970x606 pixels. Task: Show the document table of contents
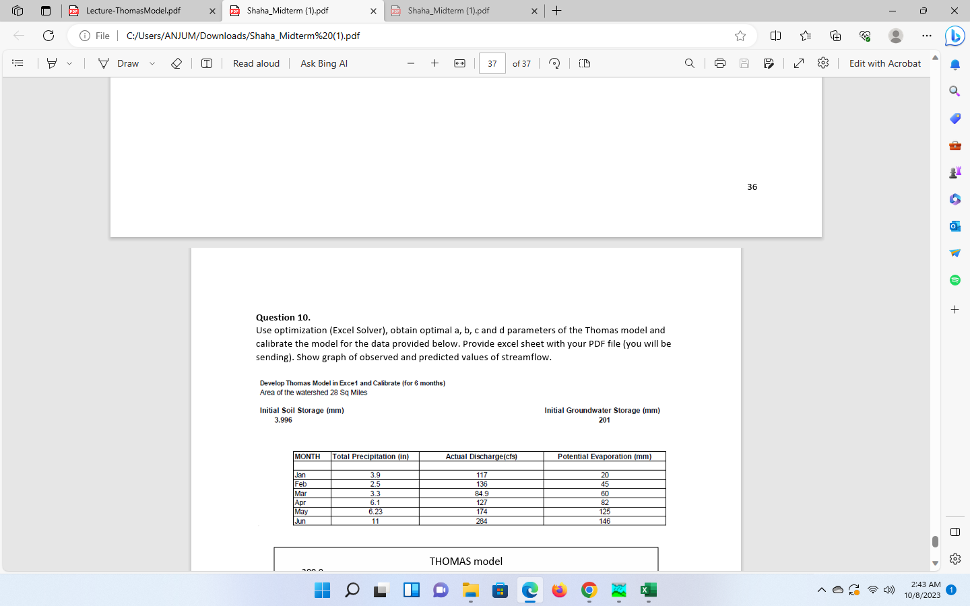(x=18, y=63)
